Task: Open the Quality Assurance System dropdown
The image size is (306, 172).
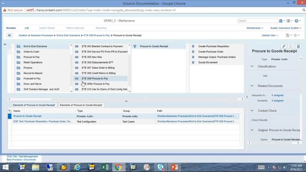Action: click(286, 28)
